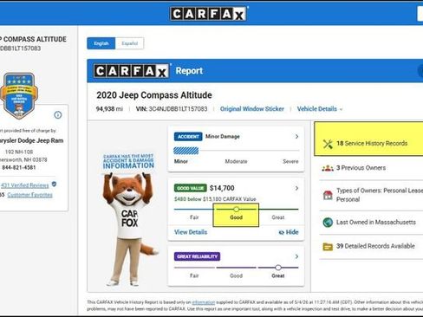Click the Minor Damage label
423x317 pixels.
[223, 137]
